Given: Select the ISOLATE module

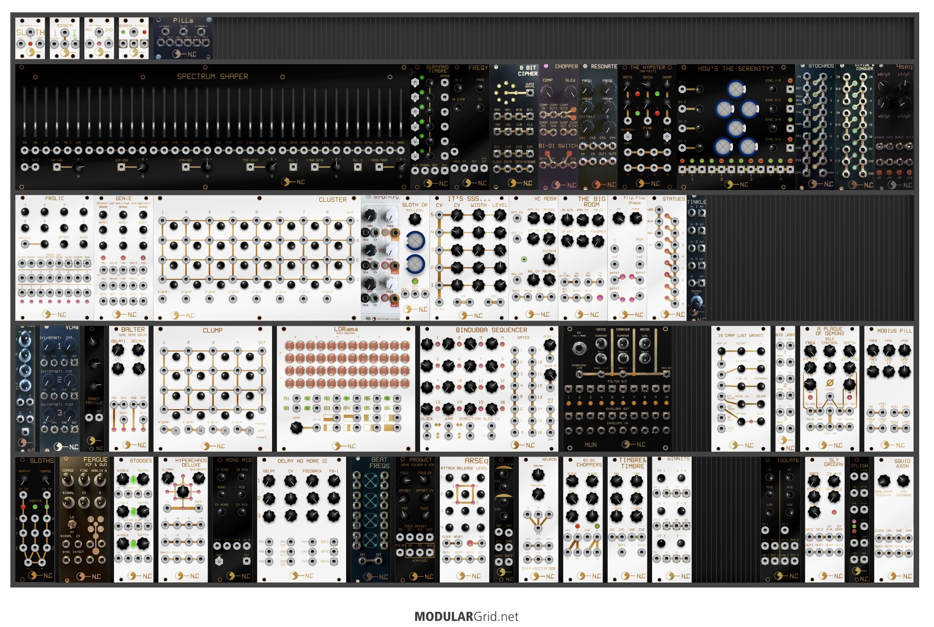Looking at the screenshot, I should click(780, 519).
